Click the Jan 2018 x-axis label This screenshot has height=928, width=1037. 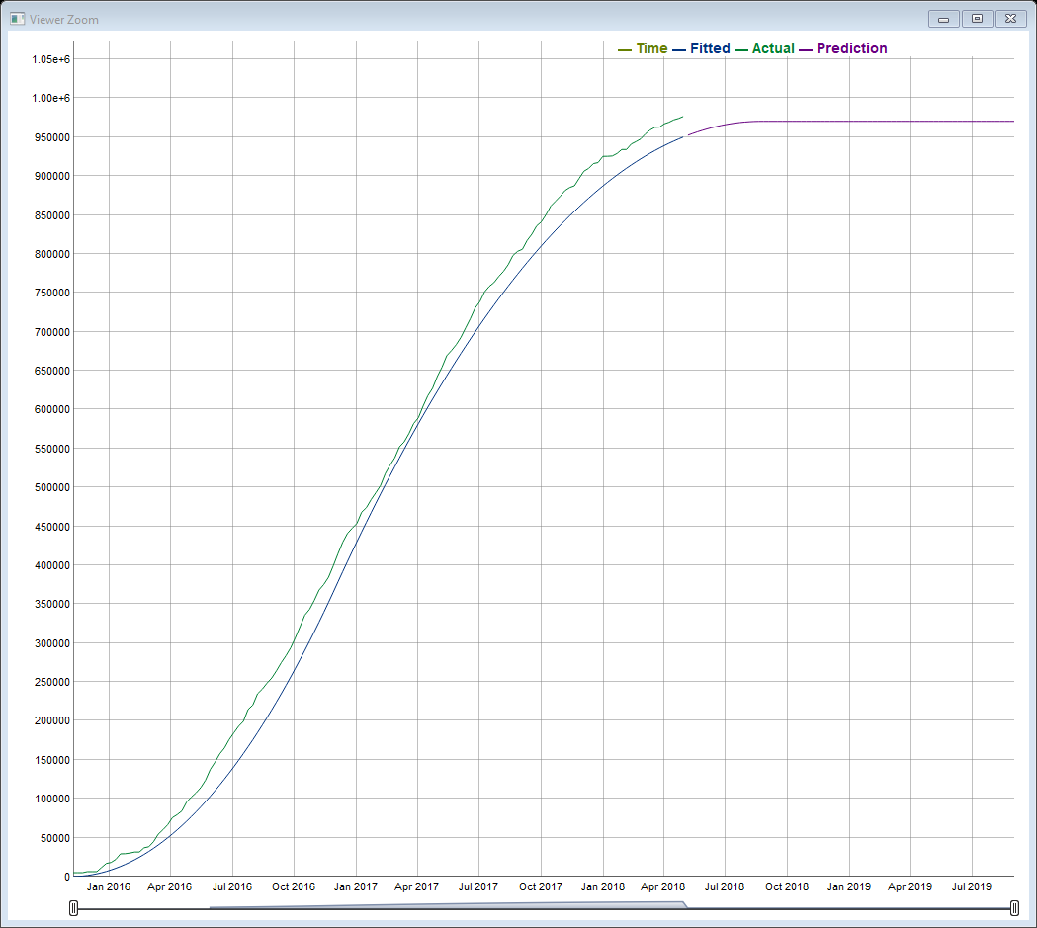click(602, 887)
